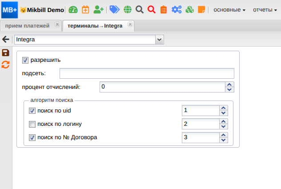Toggle the поиск по uid checkbox

pos(32,111)
